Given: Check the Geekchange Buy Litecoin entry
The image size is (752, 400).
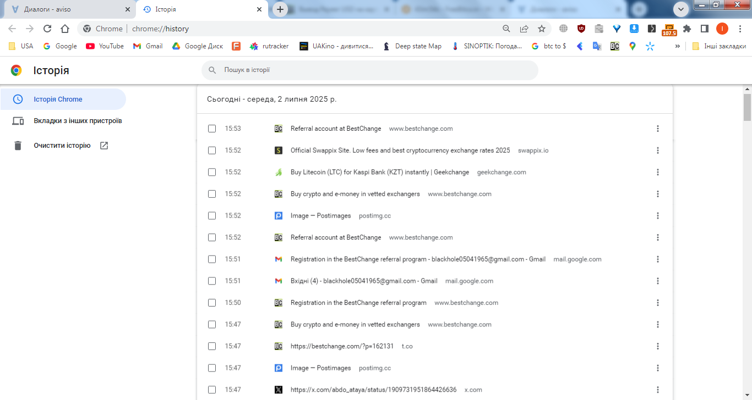Looking at the screenshot, I should click(x=212, y=172).
